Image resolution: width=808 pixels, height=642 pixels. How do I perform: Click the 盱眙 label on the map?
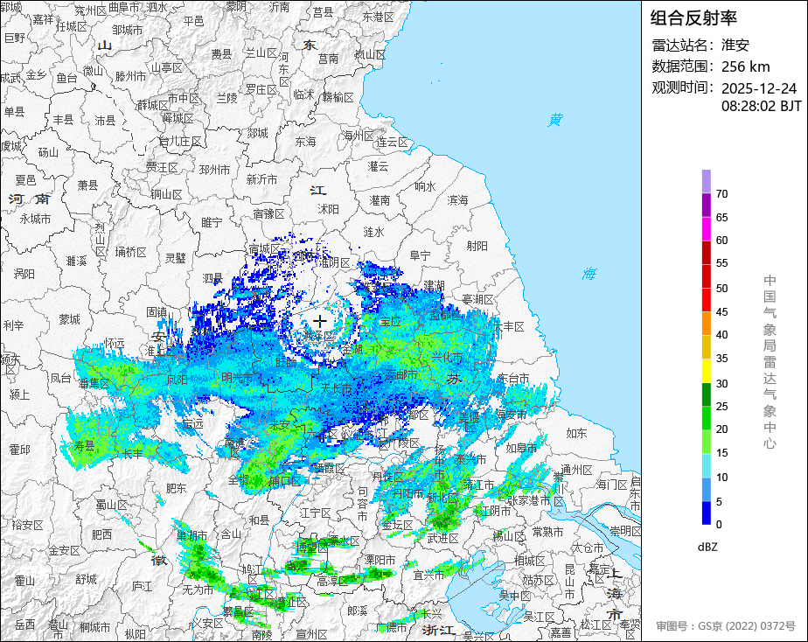coord(286,362)
